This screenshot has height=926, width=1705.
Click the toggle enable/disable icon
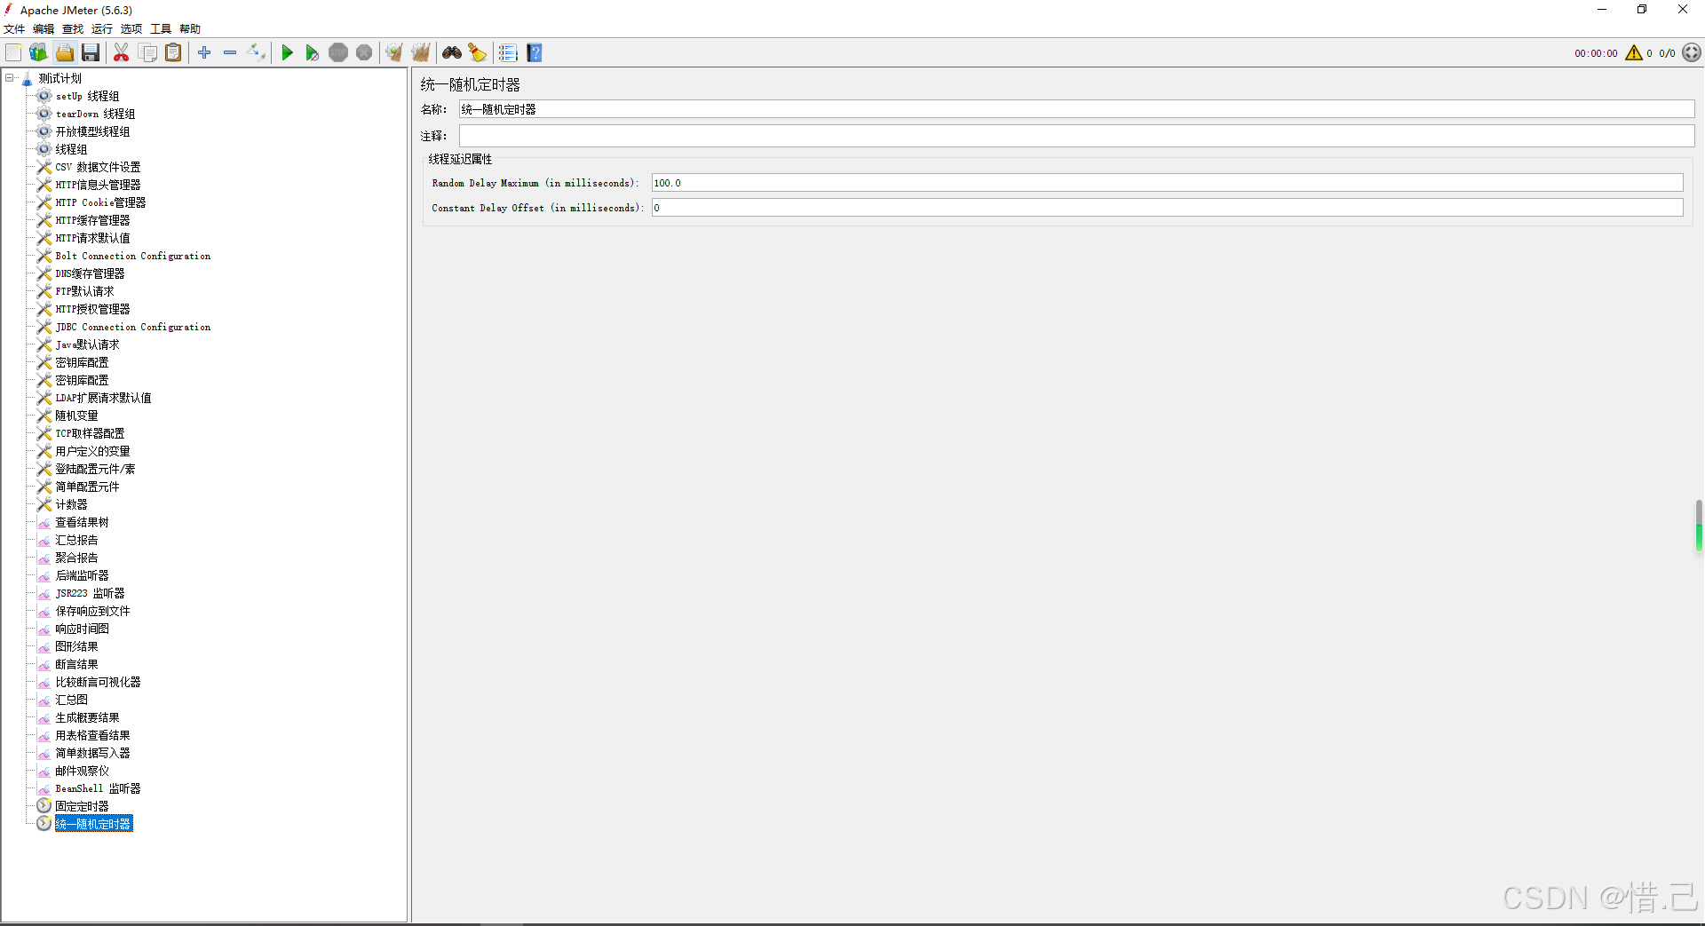point(257,53)
